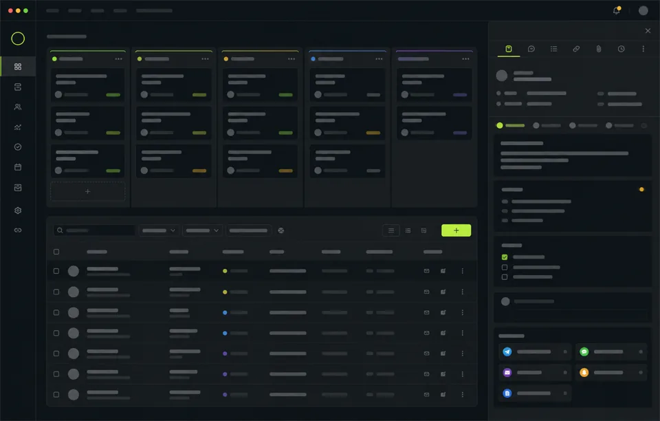Switch to the paperclip attachments tab
Viewport: 660px width, 421px height.
pos(599,49)
